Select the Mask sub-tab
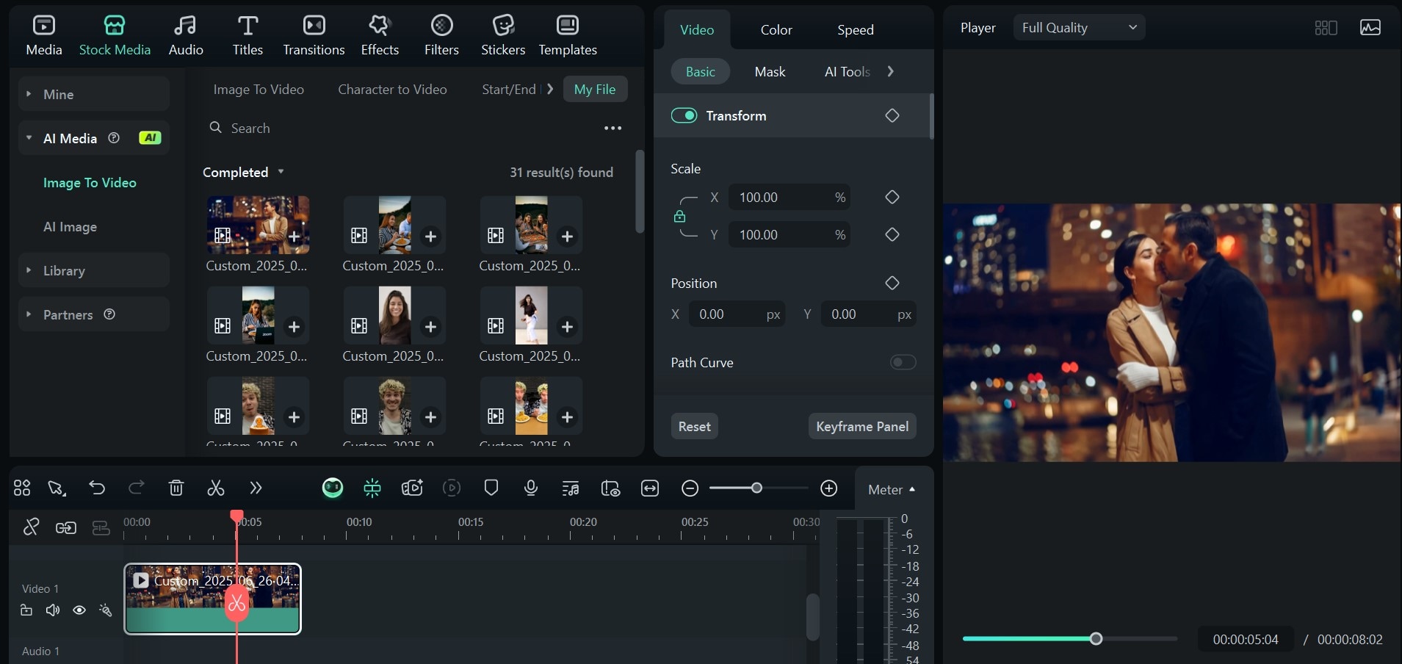The width and height of the screenshot is (1402, 664). 770,71
